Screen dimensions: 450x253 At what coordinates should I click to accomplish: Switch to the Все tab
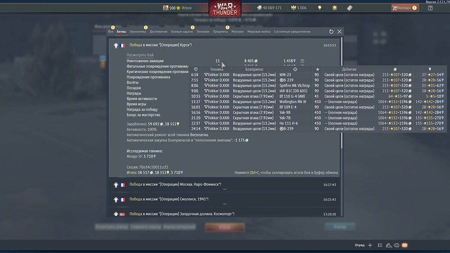tap(111, 32)
